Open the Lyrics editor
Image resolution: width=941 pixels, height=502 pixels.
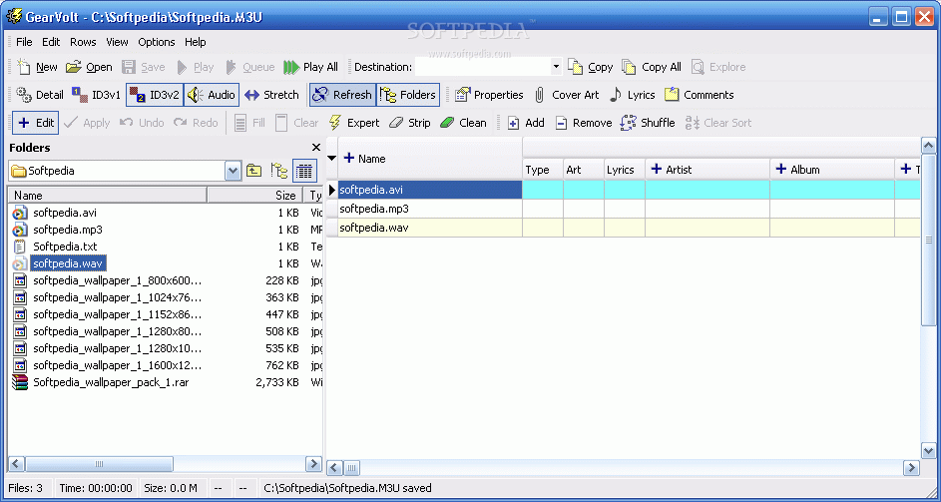click(x=632, y=95)
